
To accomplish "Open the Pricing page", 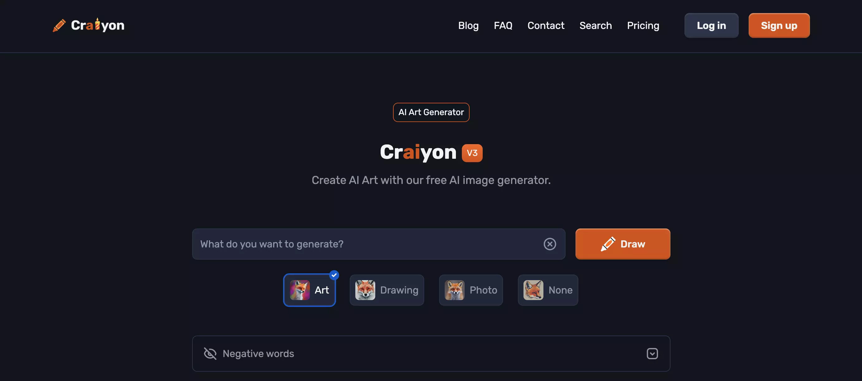I will coord(643,25).
